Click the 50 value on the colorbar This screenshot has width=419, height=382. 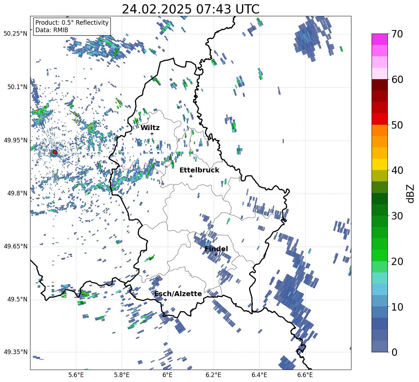397,125
